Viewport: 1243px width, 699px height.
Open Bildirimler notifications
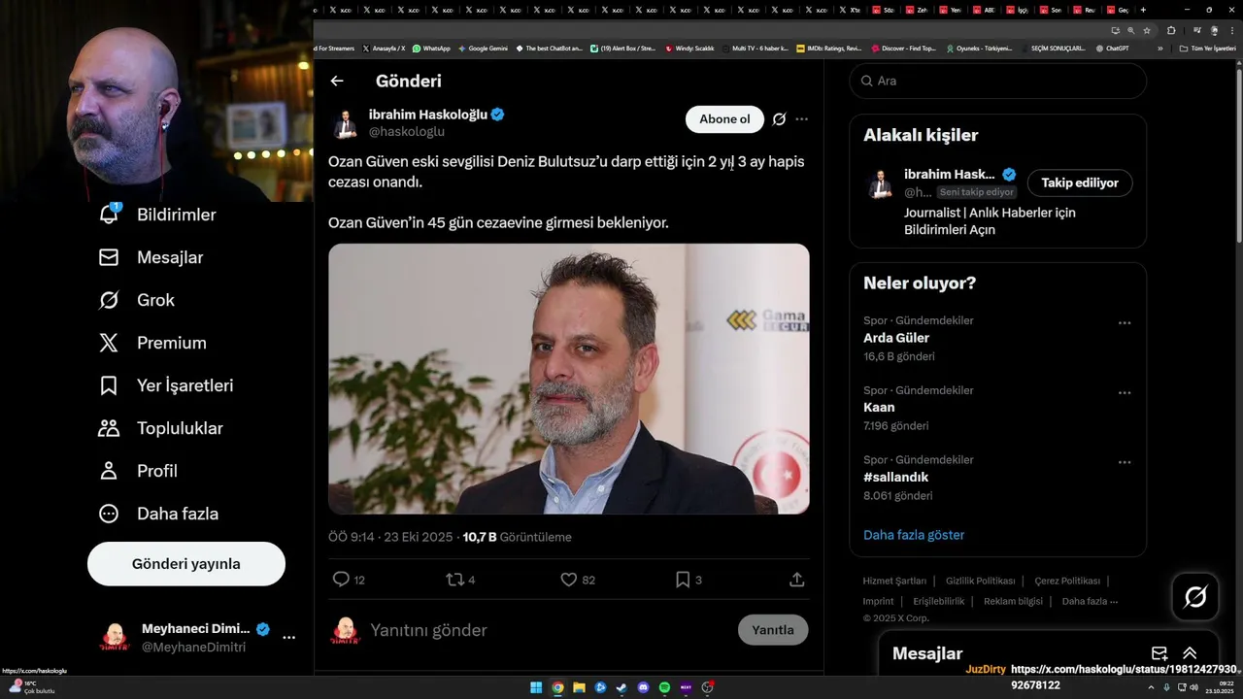(157, 215)
